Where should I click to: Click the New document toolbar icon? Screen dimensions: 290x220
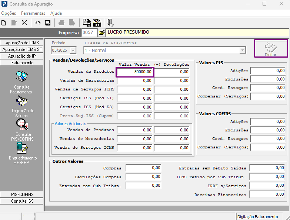tap(3, 23)
